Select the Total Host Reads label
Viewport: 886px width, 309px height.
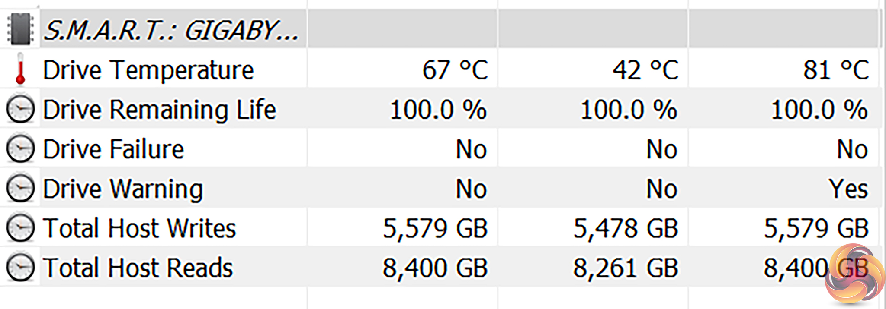coord(138,268)
